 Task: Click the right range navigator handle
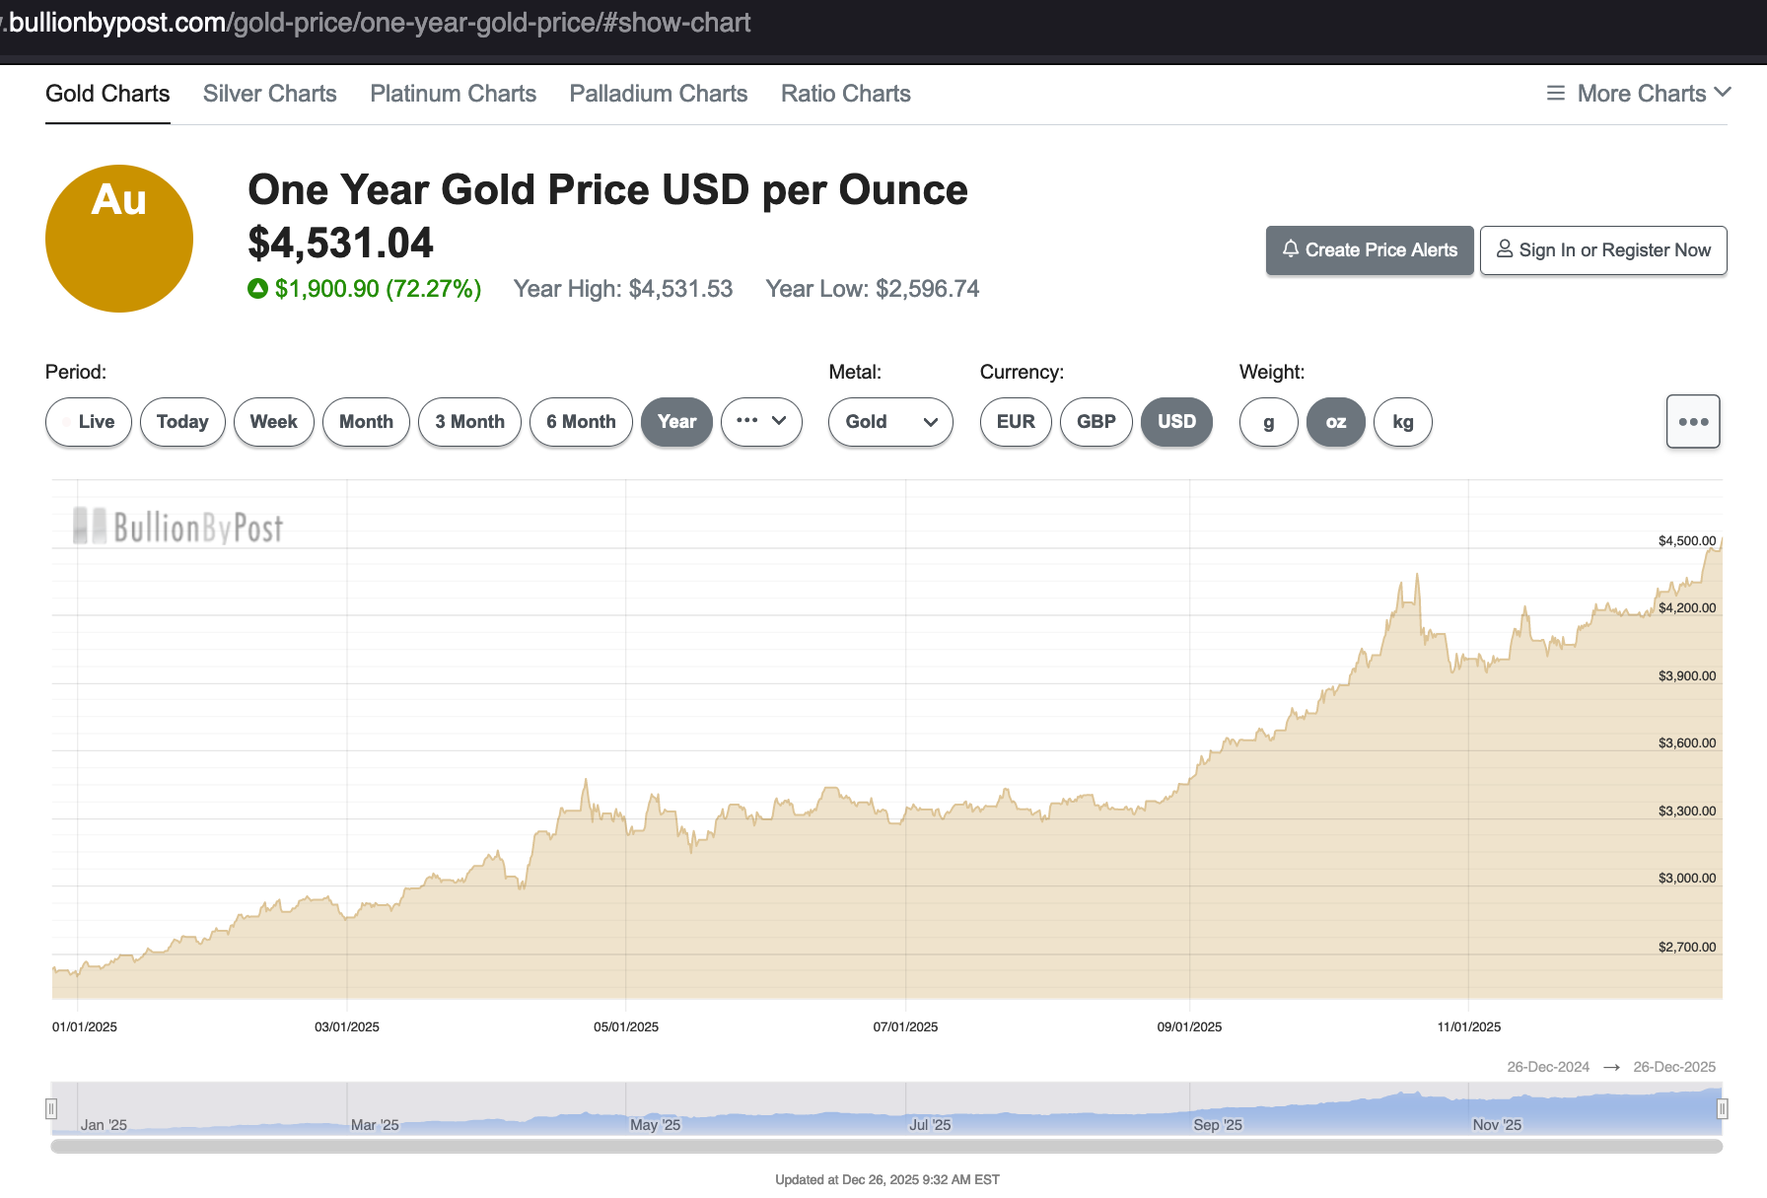(1722, 1109)
